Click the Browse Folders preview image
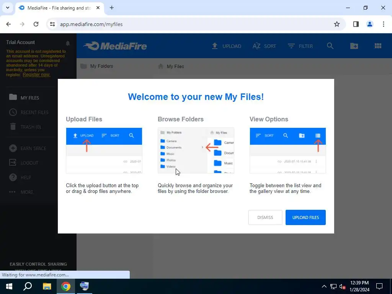The width and height of the screenshot is (392, 294). tap(196, 150)
